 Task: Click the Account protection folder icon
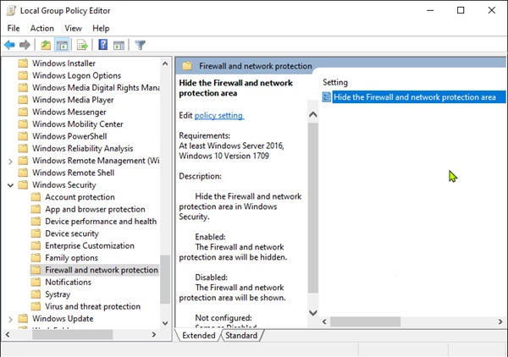(x=36, y=197)
